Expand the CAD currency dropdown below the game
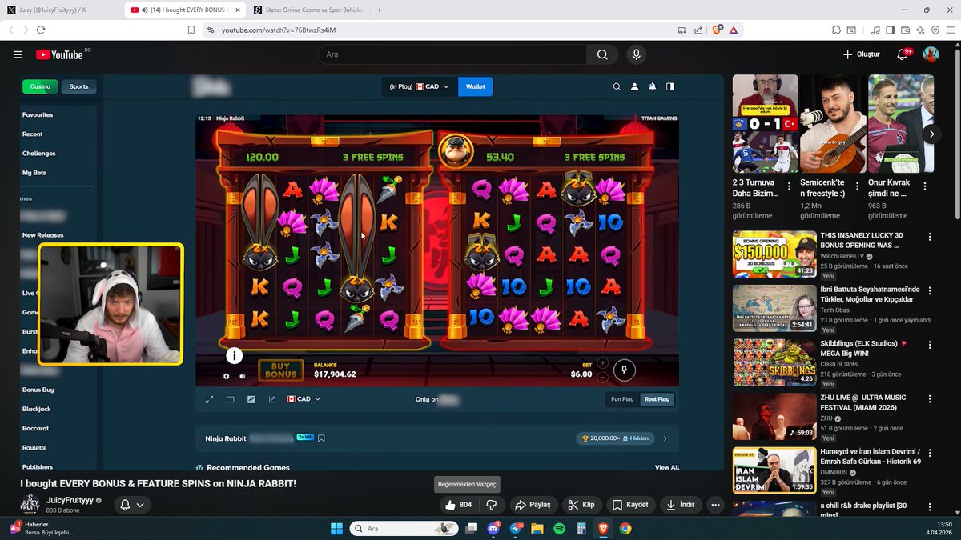Viewport: 961px width, 540px height. 304,399
